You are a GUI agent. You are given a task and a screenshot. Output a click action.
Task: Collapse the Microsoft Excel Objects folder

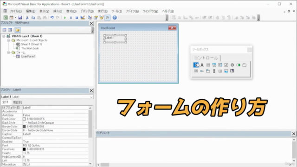[8, 40]
